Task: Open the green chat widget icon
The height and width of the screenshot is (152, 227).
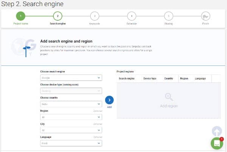Action: [x=217, y=144]
